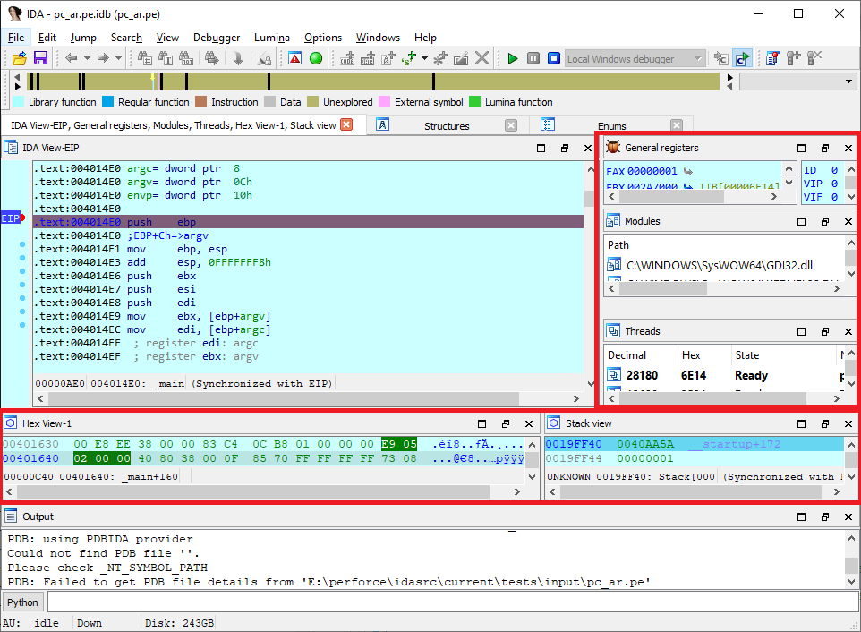The image size is (861, 632).
Task: Switch to the Structures tab
Action: point(447,125)
